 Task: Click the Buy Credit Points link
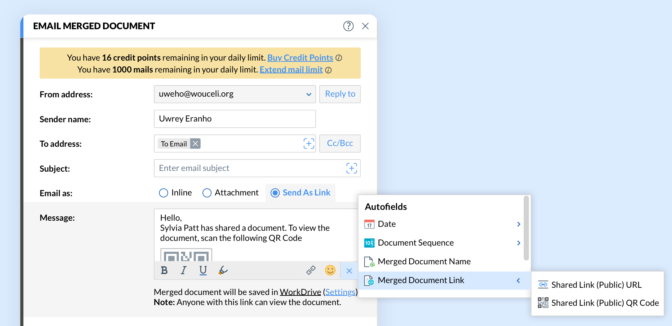[x=300, y=58]
